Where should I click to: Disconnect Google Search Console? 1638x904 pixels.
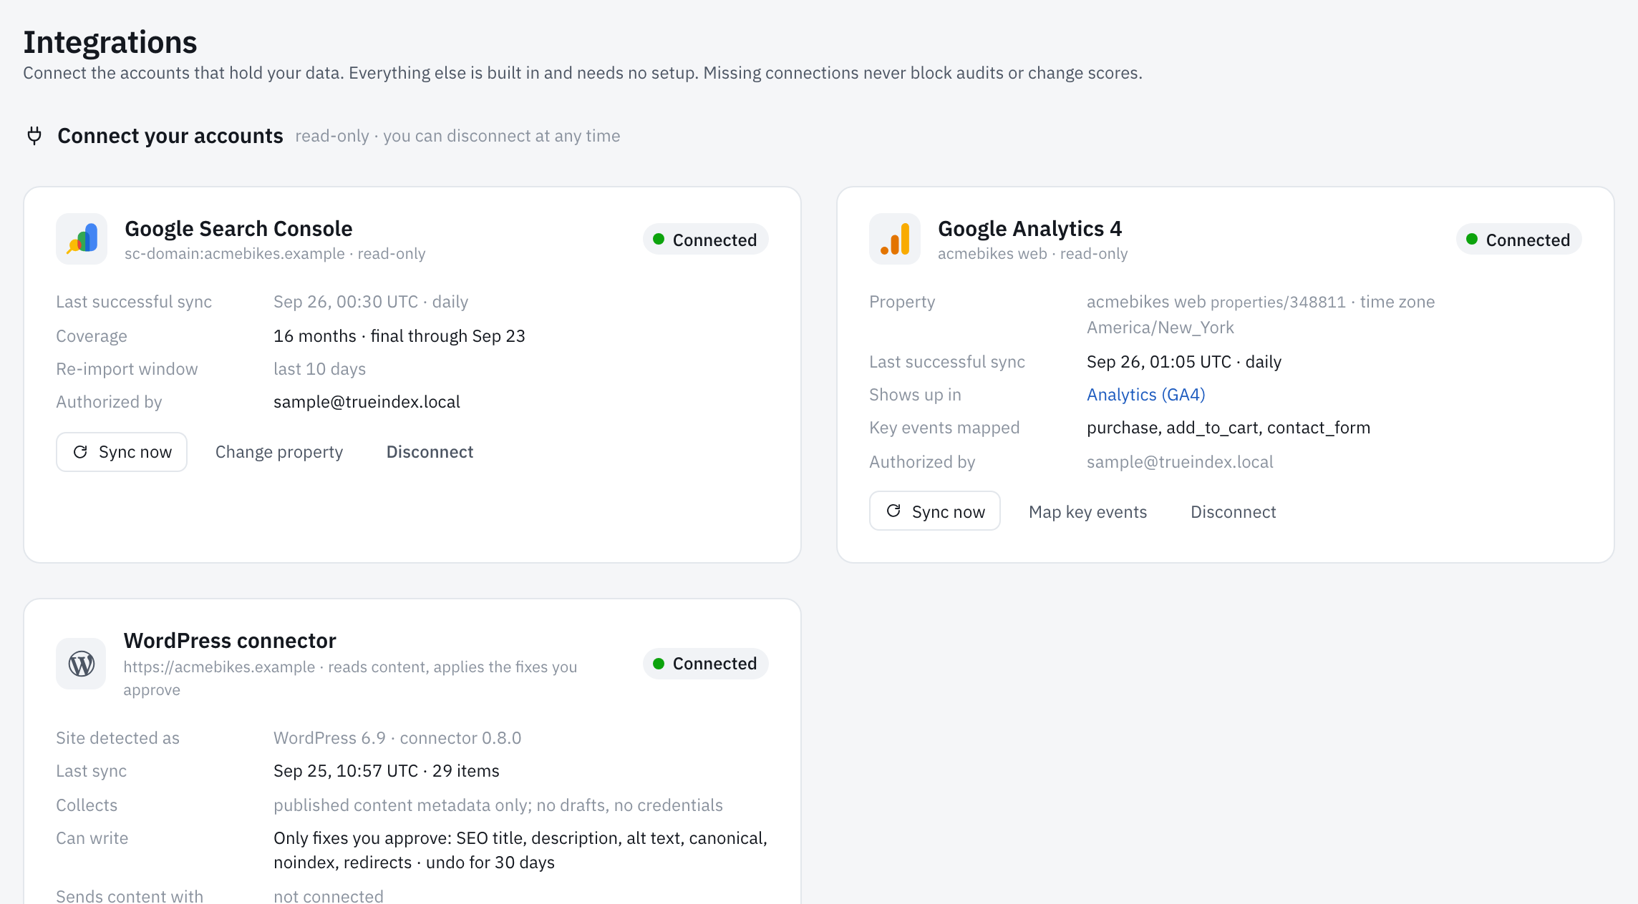click(430, 452)
